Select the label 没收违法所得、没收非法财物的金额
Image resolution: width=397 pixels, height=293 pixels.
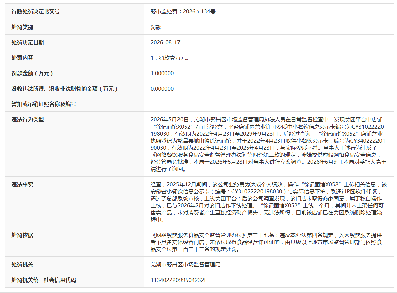click(65, 89)
